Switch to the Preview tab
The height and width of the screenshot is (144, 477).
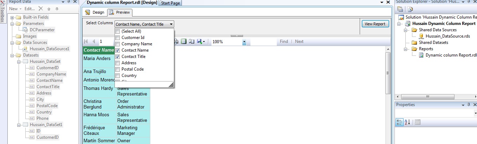(x=119, y=12)
